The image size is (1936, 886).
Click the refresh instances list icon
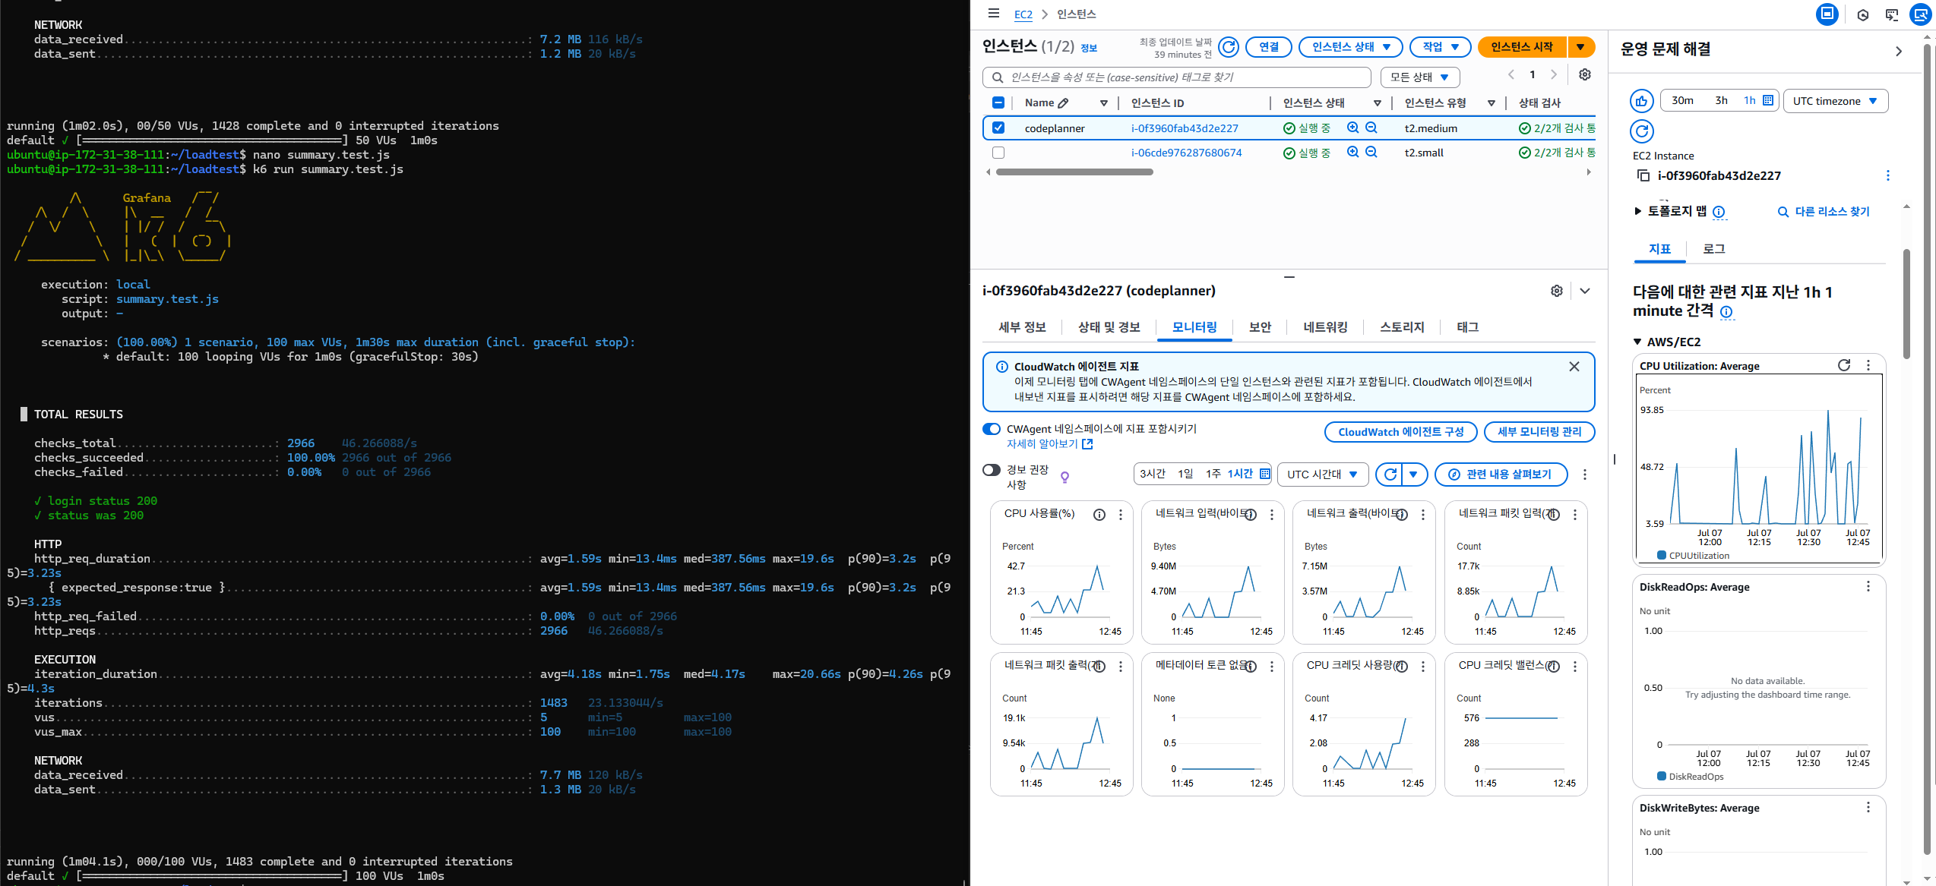click(x=1229, y=47)
